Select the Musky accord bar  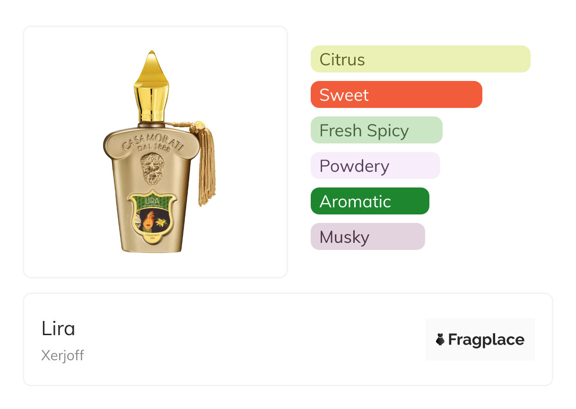click(x=367, y=237)
